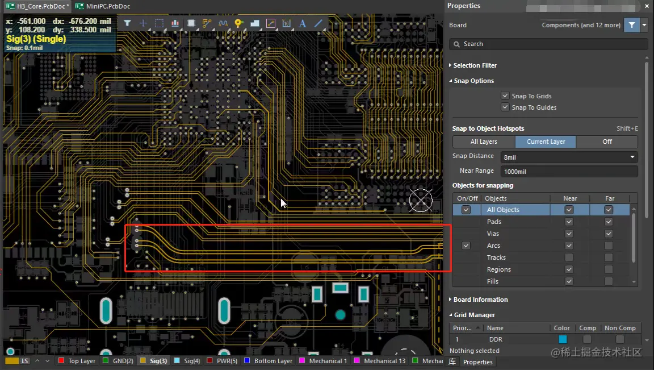Select the DDR grid name

point(496,339)
